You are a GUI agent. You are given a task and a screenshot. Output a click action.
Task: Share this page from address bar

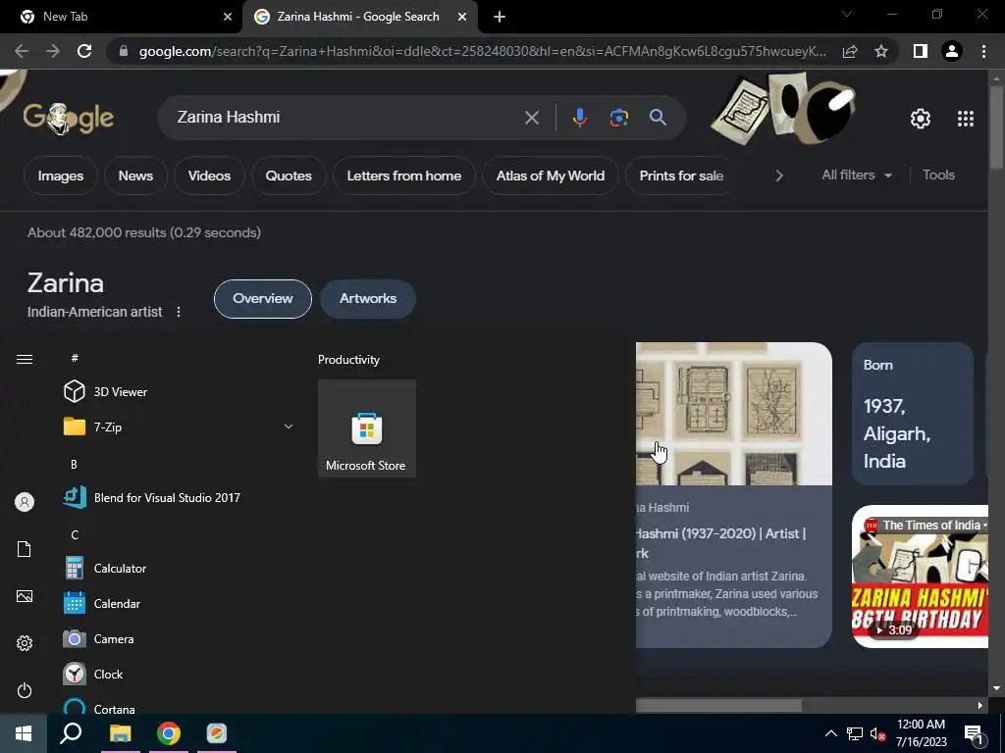pos(850,51)
